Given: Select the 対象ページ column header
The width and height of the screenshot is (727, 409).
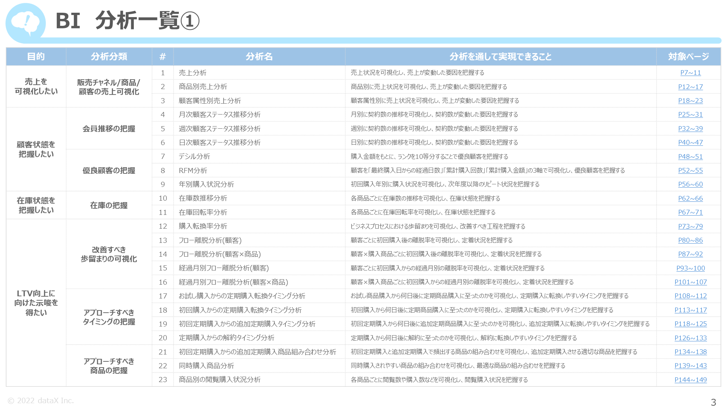Looking at the screenshot, I should click(x=688, y=57).
